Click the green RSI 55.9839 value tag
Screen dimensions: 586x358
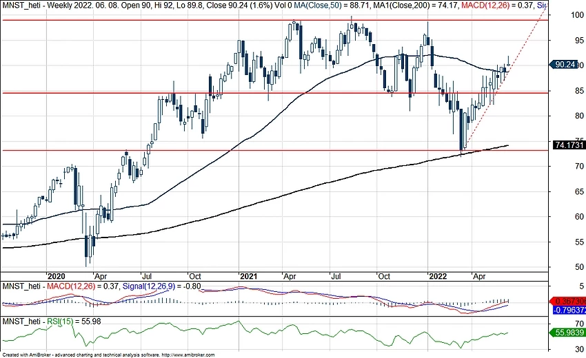tap(568, 333)
